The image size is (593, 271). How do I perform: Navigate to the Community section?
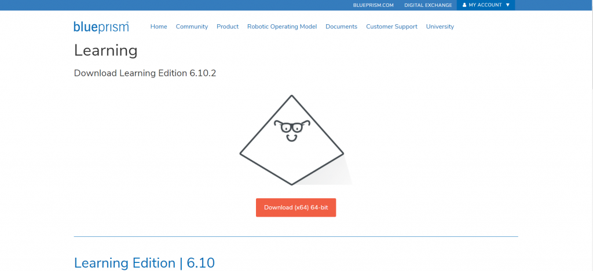tap(192, 27)
